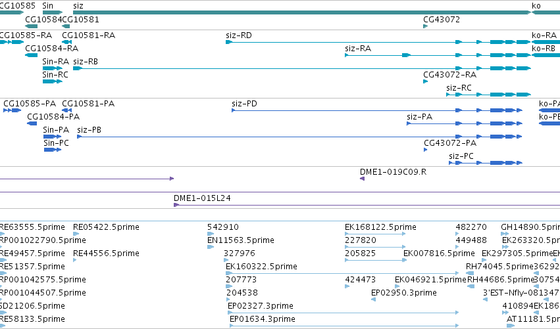
Task: Select EST EK046921.5prime
Action: click(x=430, y=280)
